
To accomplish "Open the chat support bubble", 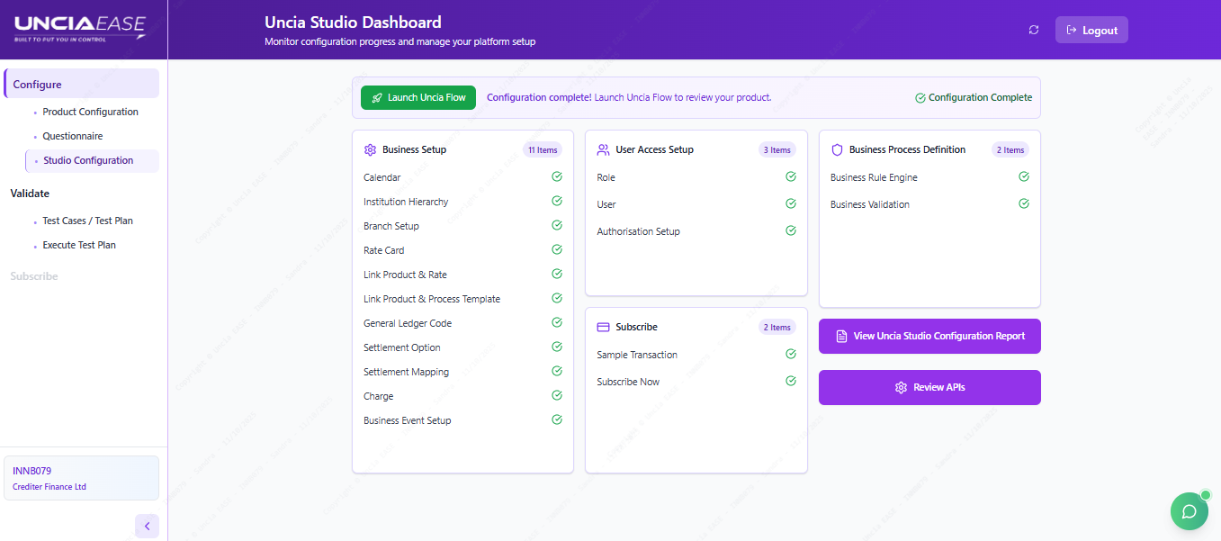I will pos(1189,511).
